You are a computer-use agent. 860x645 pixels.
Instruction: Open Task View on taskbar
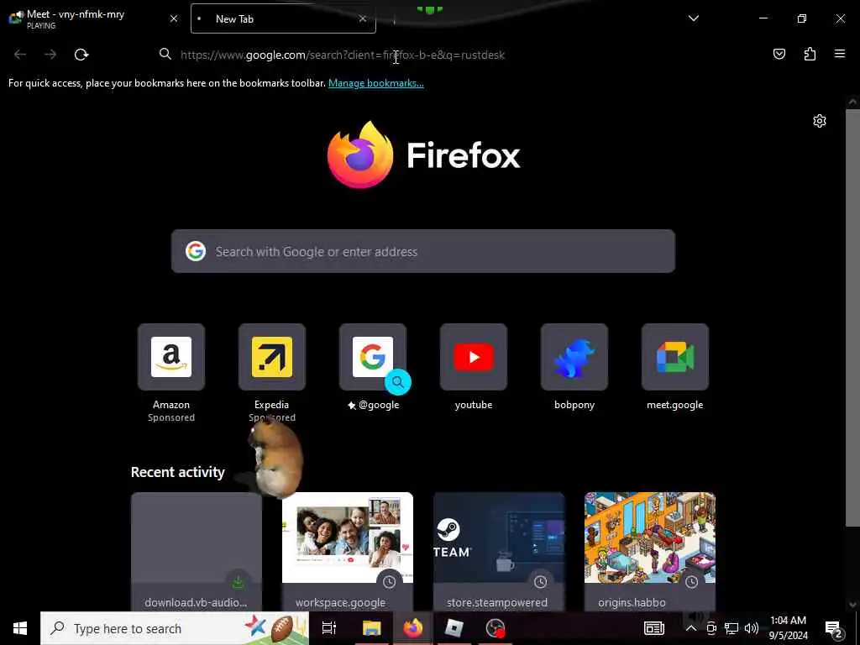coord(328,628)
